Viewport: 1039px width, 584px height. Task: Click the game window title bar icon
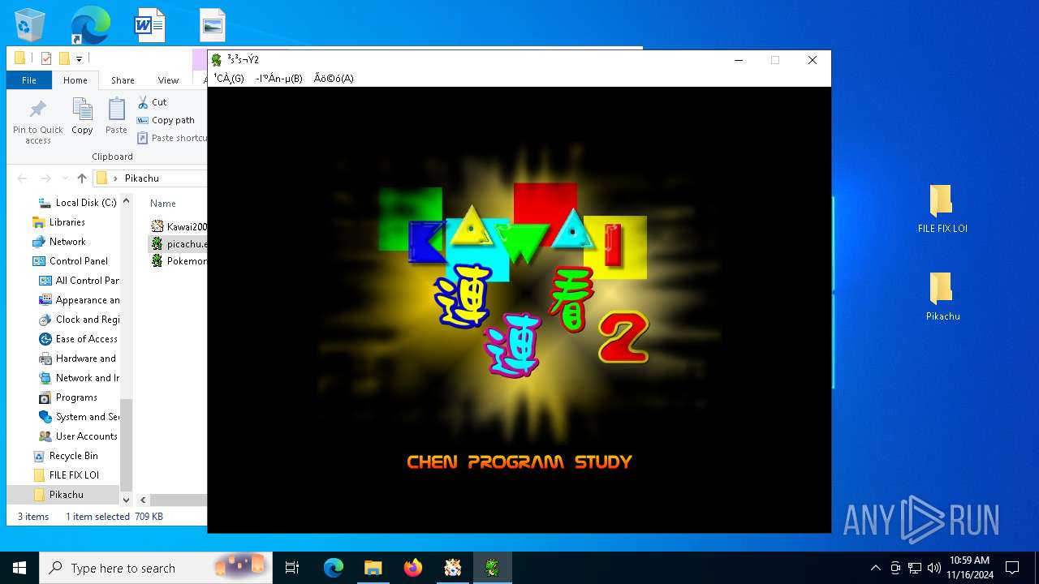(217, 60)
